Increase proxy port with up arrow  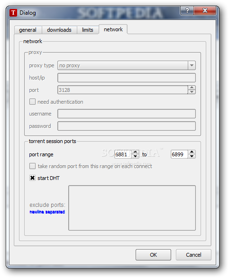[x=192, y=88]
